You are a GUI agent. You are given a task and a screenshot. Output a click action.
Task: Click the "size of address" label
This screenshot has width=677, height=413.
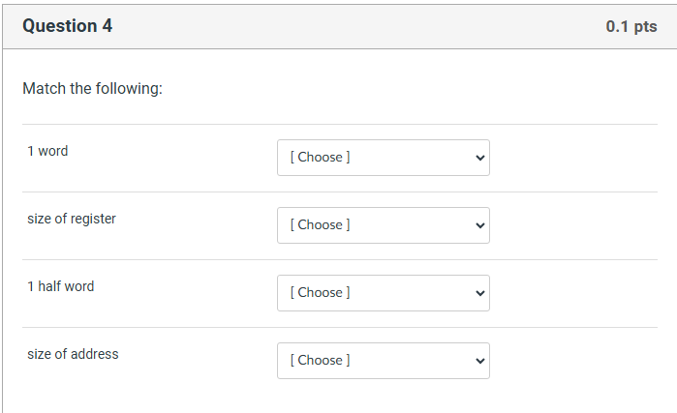[x=73, y=354]
